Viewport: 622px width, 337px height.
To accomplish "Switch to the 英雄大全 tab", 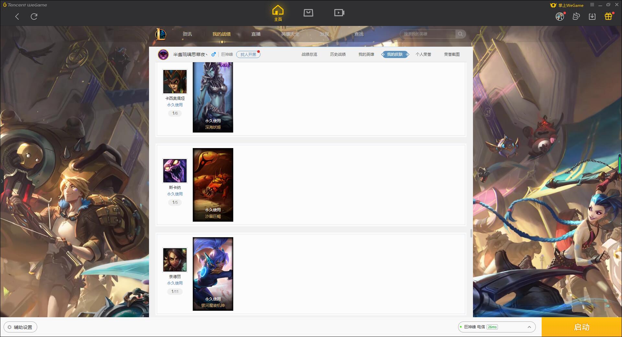I will pos(290,34).
